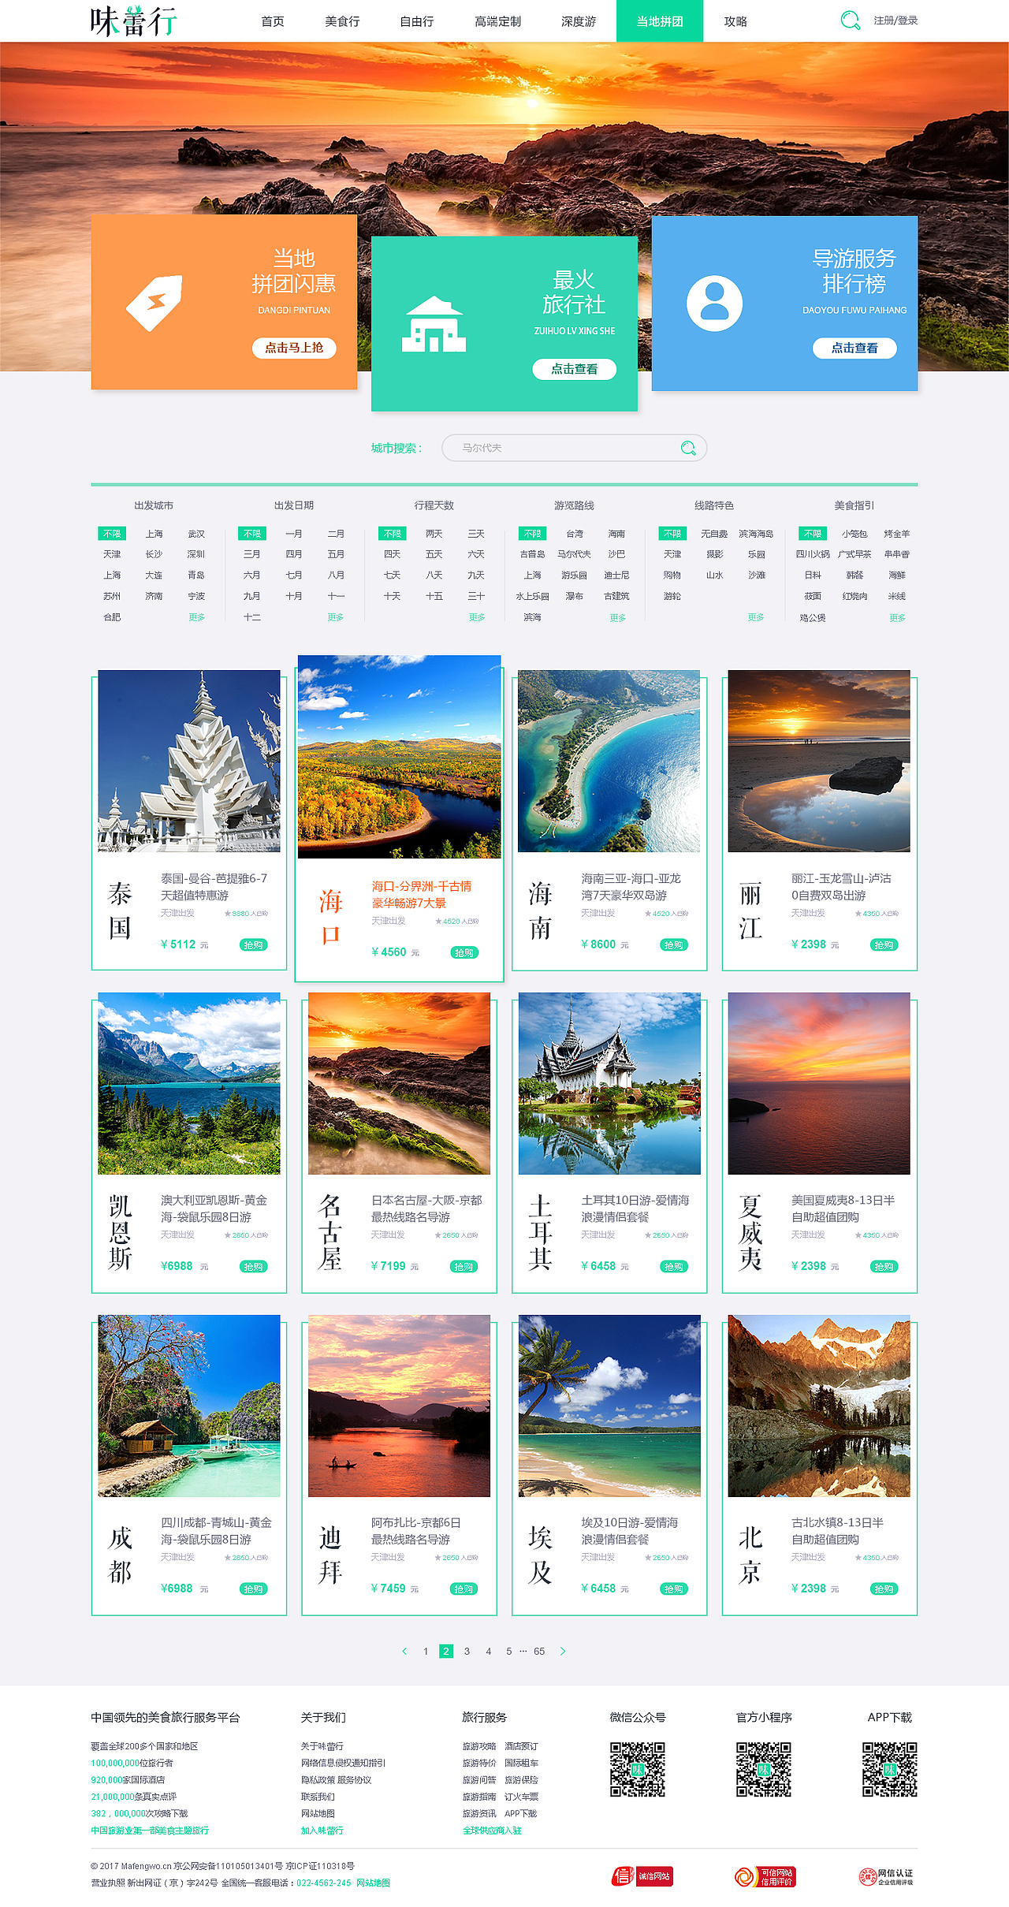Image resolution: width=1009 pixels, height=1907 pixels.
Task: Expand 更多 under 行程天数
Action: [x=477, y=617]
